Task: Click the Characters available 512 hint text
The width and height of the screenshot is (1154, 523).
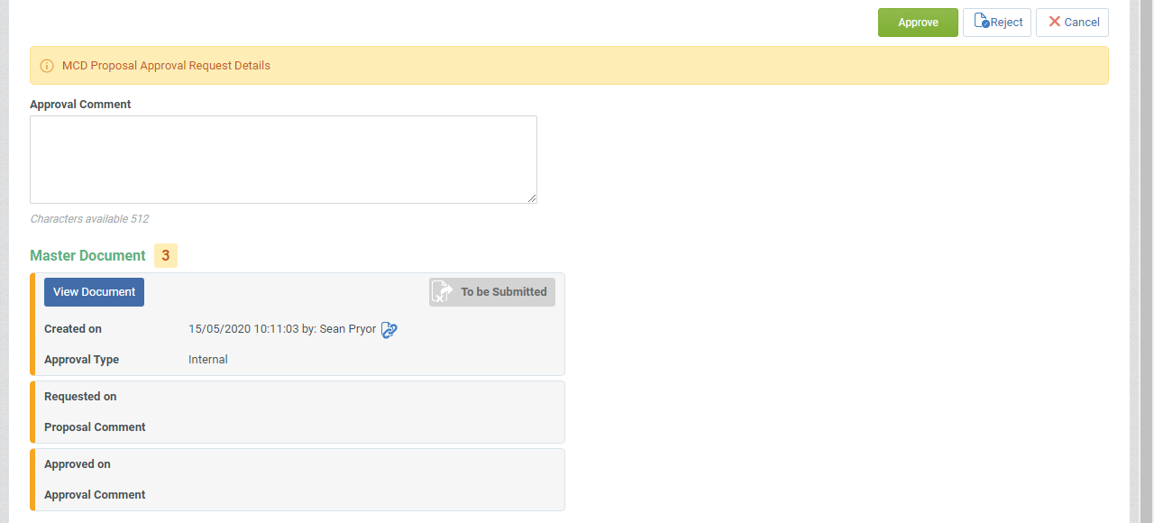Action: [x=89, y=219]
